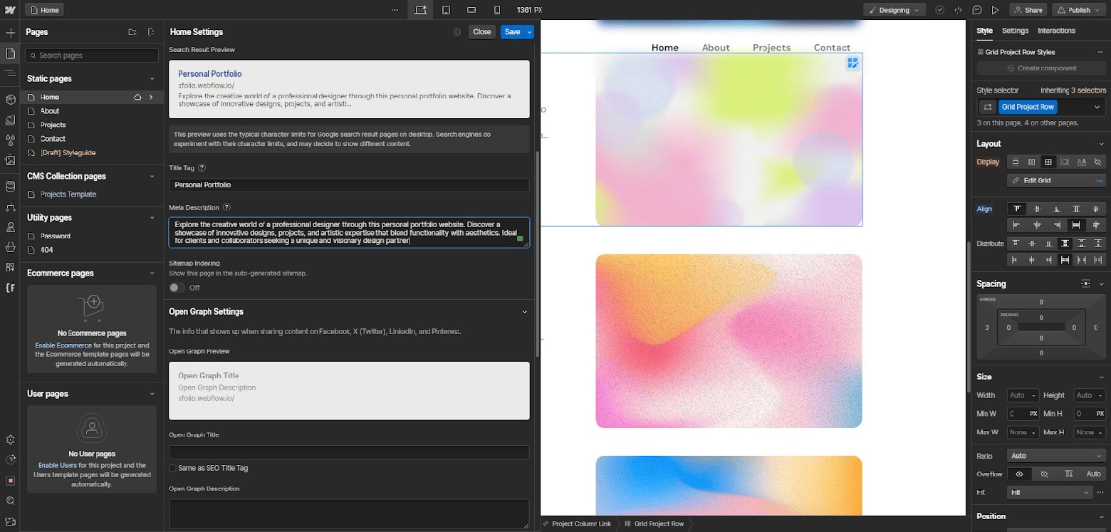Select the mobile portrait breakpoint

click(x=496, y=10)
